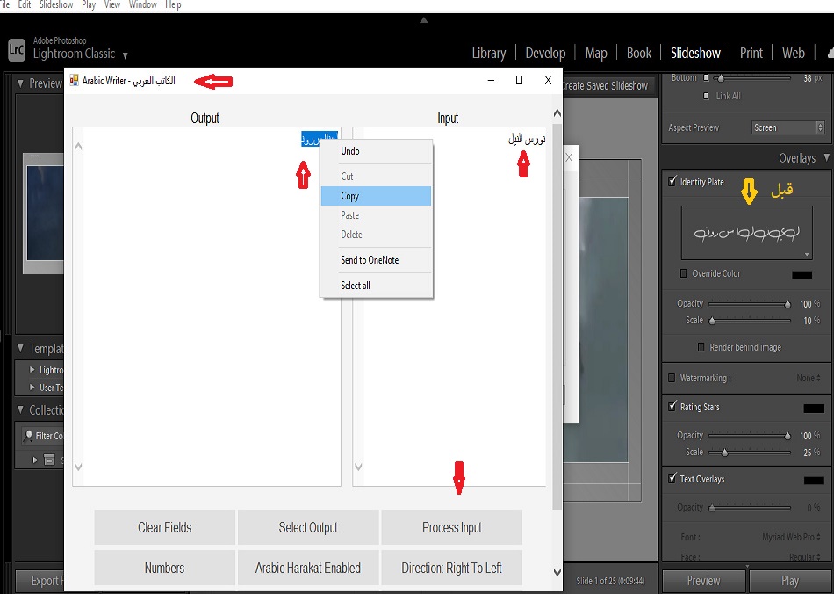Click the Lightroom Classic Lrc logo icon
Image resolution: width=834 pixels, height=594 pixels.
pos(16,50)
